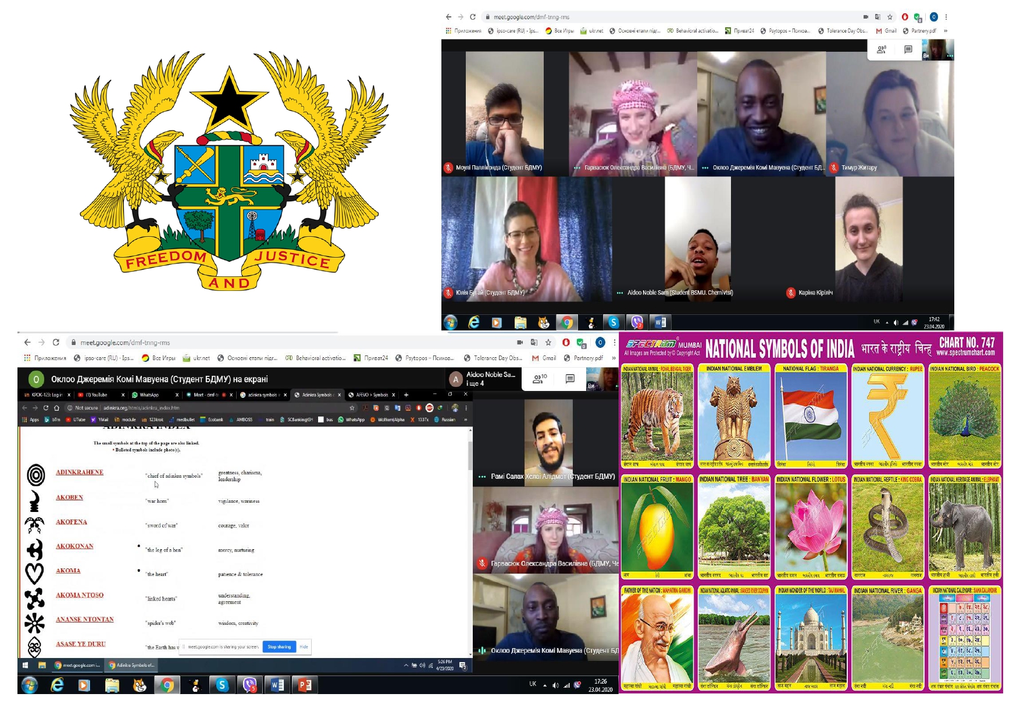Open Chrome menu dots in lower window

pos(614,342)
